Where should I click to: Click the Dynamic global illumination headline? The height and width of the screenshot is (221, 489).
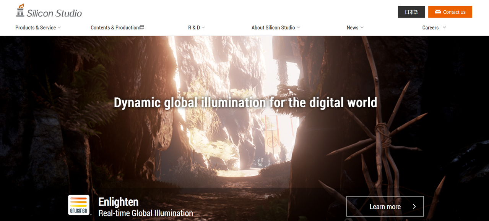point(245,102)
